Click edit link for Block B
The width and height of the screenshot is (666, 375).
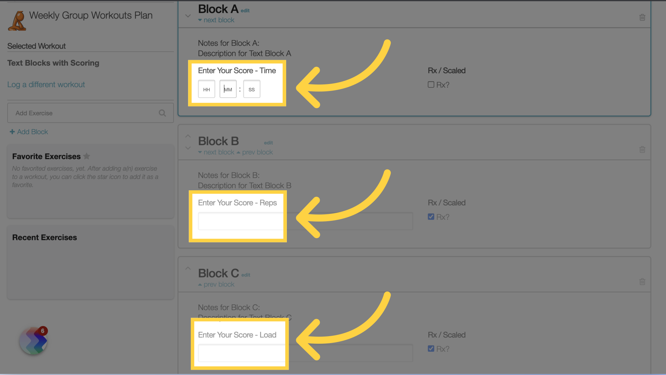[268, 142]
